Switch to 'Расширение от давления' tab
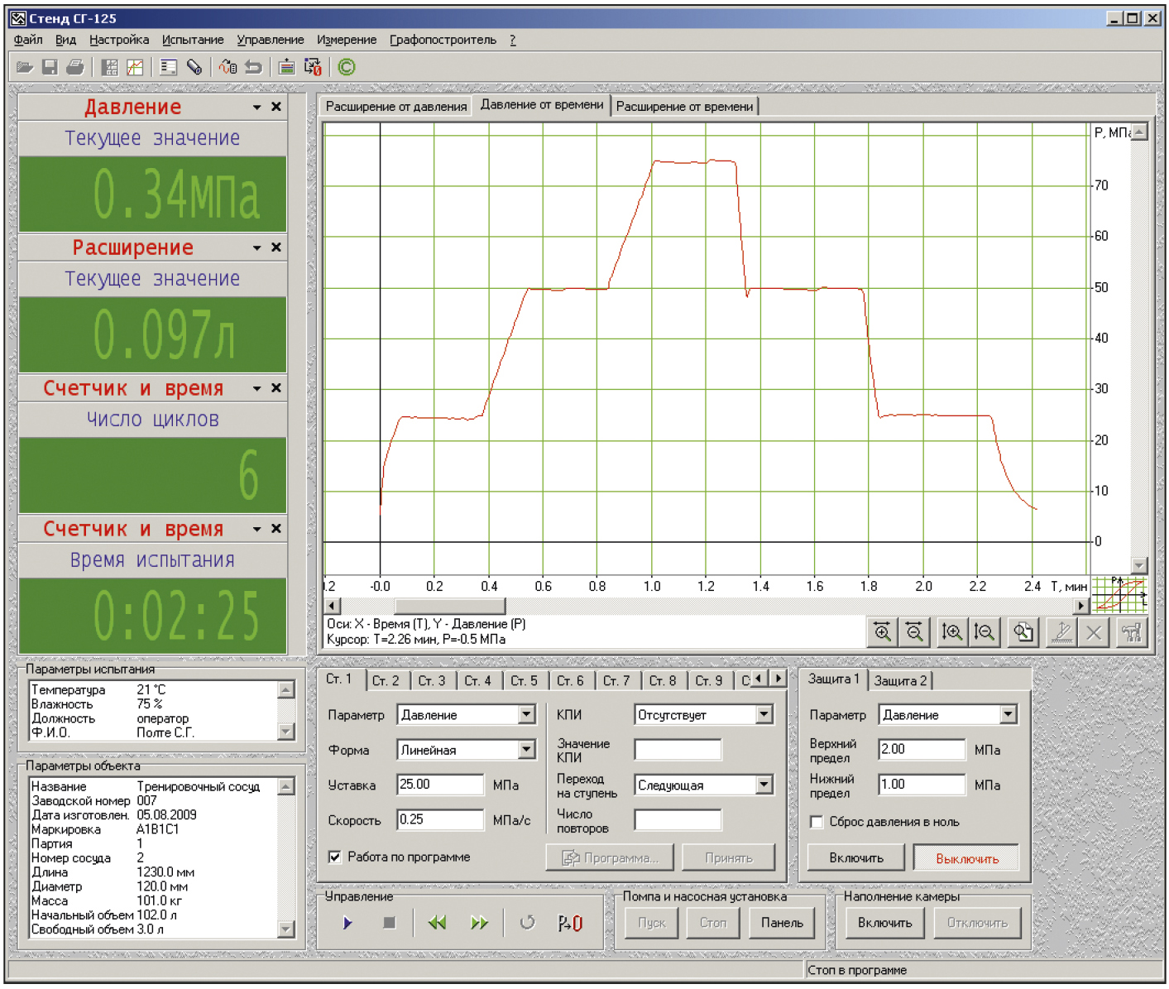This screenshot has height=989, width=1169. tap(396, 107)
